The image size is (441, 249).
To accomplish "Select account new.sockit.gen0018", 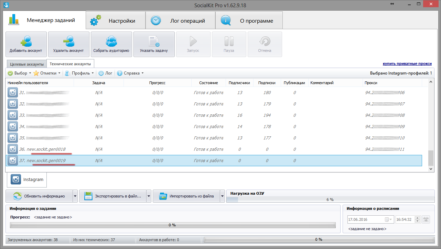I will click(x=46, y=149).
